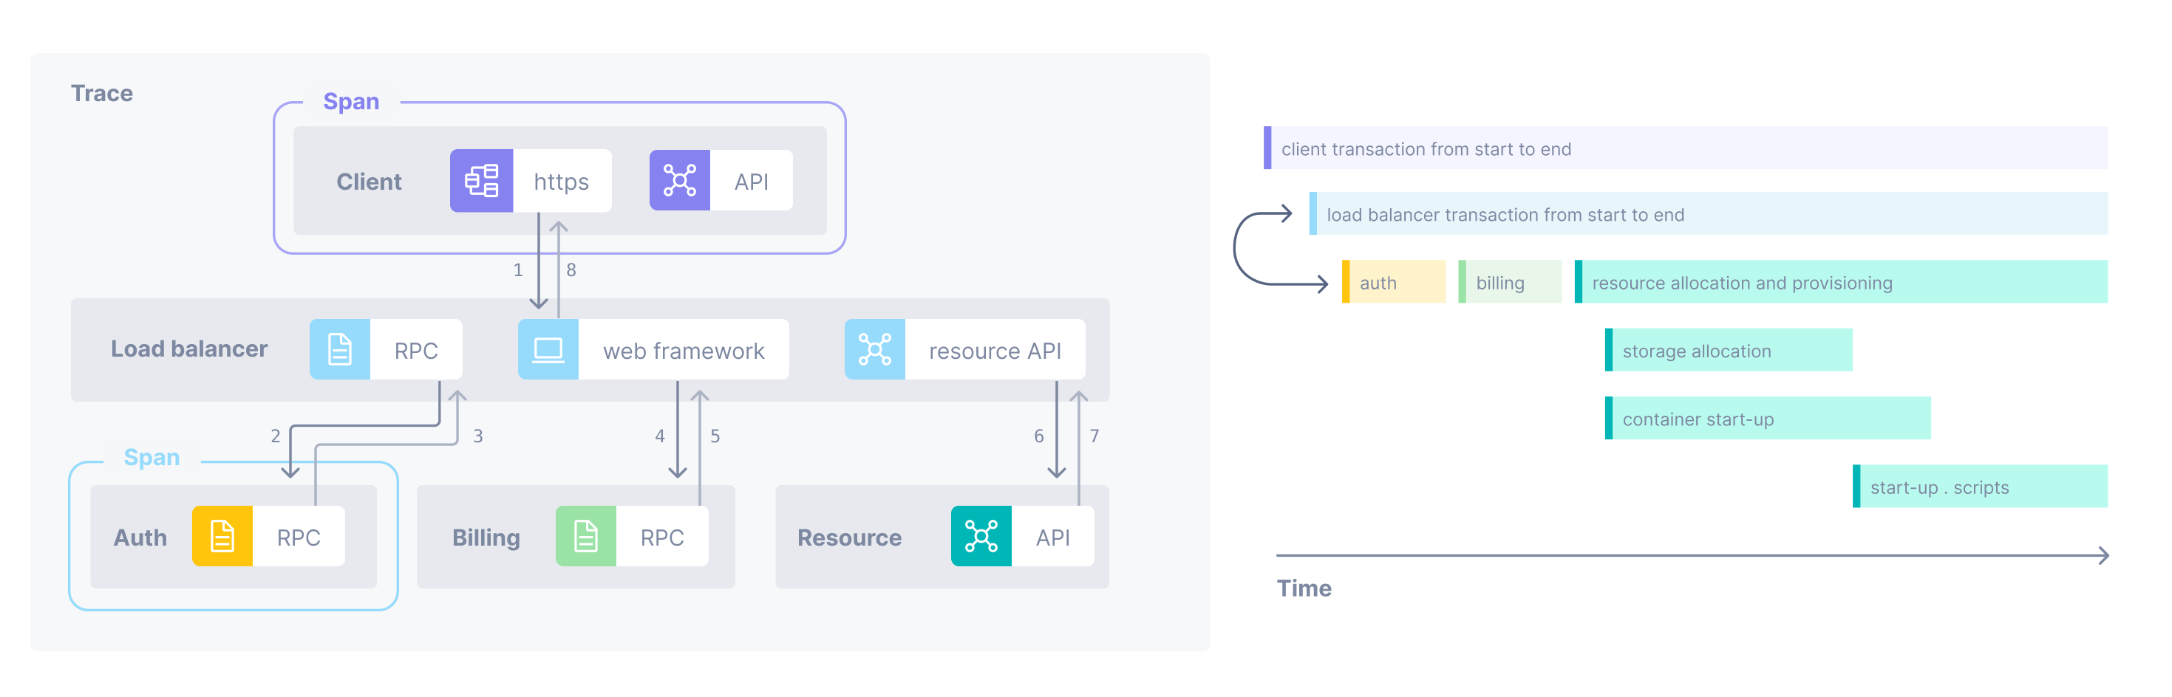2172x697 pixels.
Task: Click the purple Span label above Client
Action: [351, 102]
